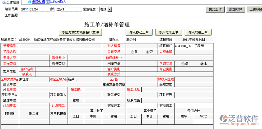Select 是 for 内部交易
The height and width of the screenshot is (129, 262).
pyautogui.click(x=183, y=64)
